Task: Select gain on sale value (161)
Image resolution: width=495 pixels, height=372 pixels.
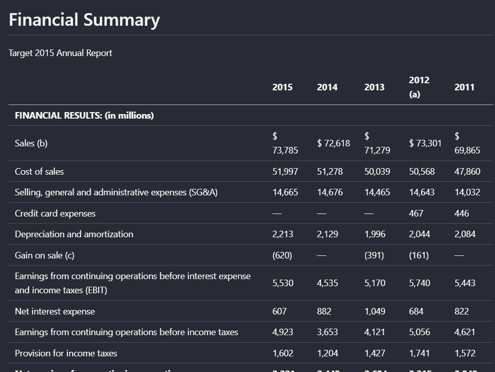Action: pos(419,255)
